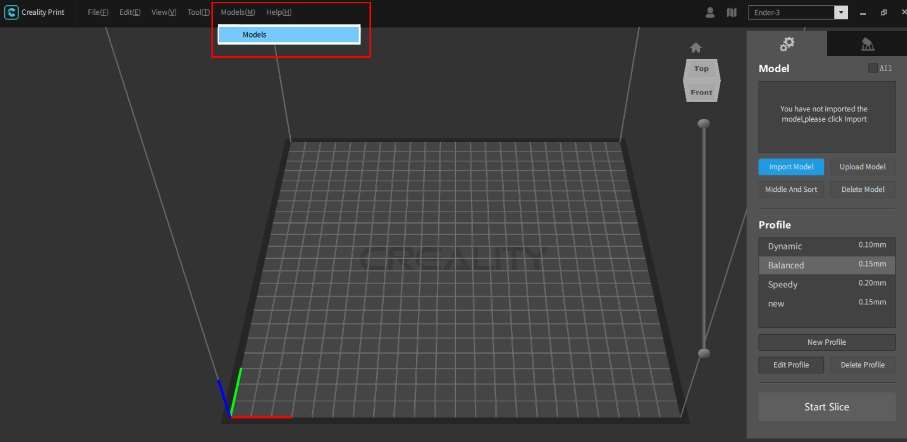This screenshot has height=442, width=907.
Task: Open the settings gear tab in right panel
Action: 787,43
